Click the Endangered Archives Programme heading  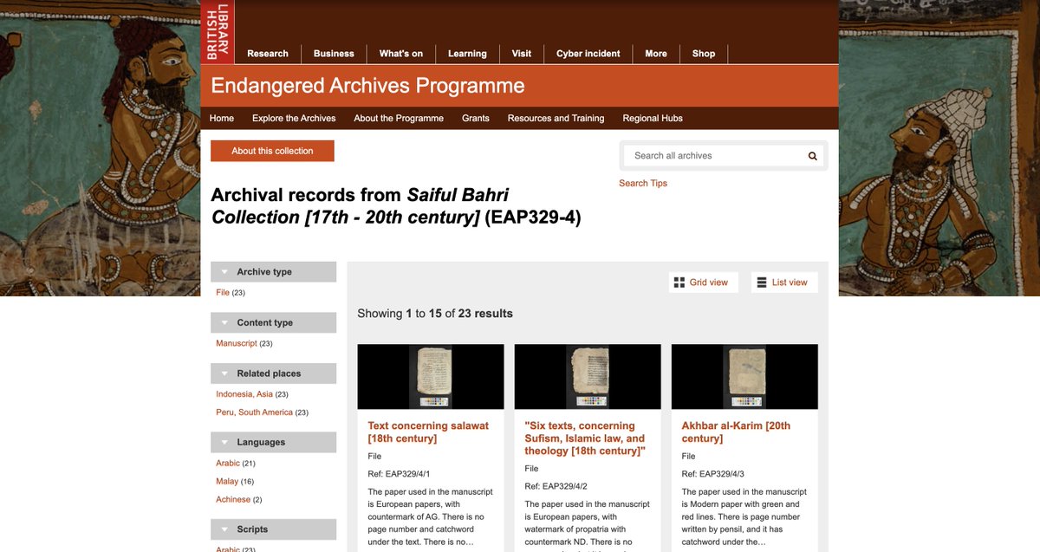[368, 86]
